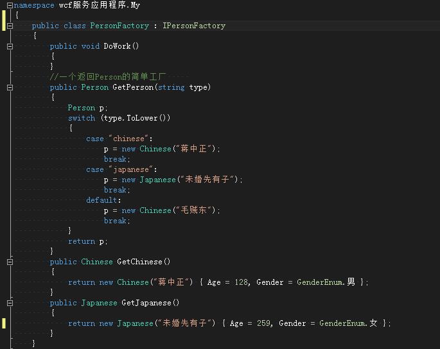This screenshot has height=349, width=440.
Task: Click the 'Person p;' declaration line
Action: 87,108
